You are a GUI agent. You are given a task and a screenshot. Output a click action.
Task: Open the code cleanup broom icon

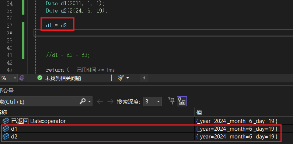point(121,78)
